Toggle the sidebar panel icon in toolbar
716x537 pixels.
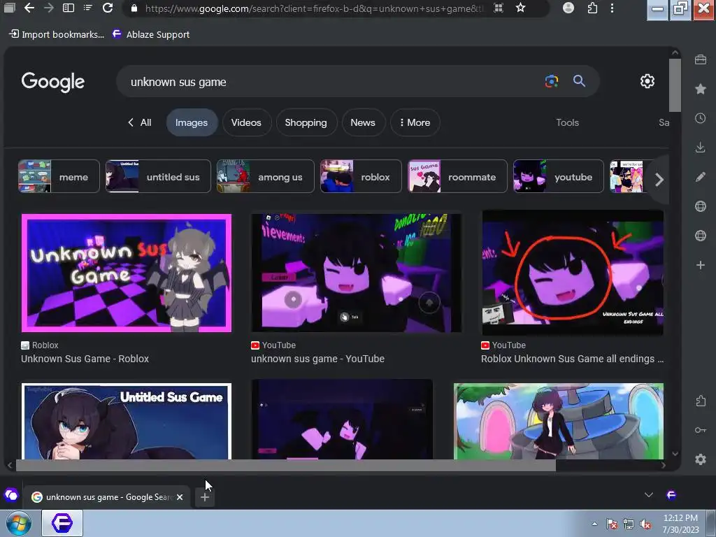click(69, 8)
